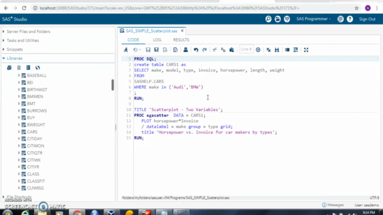The width and height of the screenshot is (383, 215).
Task: Save the program with the floppy icon
Action: (x=148, y=50)
